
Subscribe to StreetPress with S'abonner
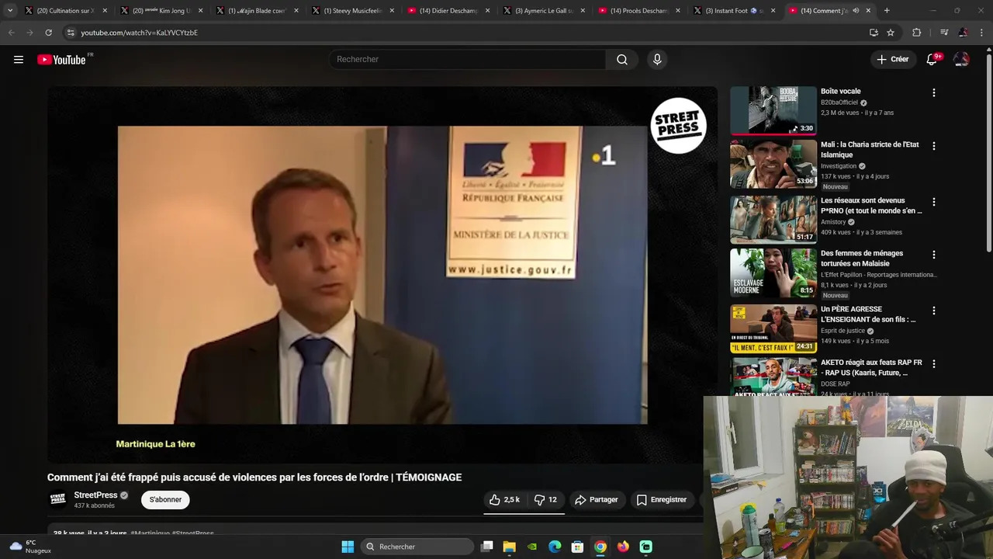coord(165,500)
